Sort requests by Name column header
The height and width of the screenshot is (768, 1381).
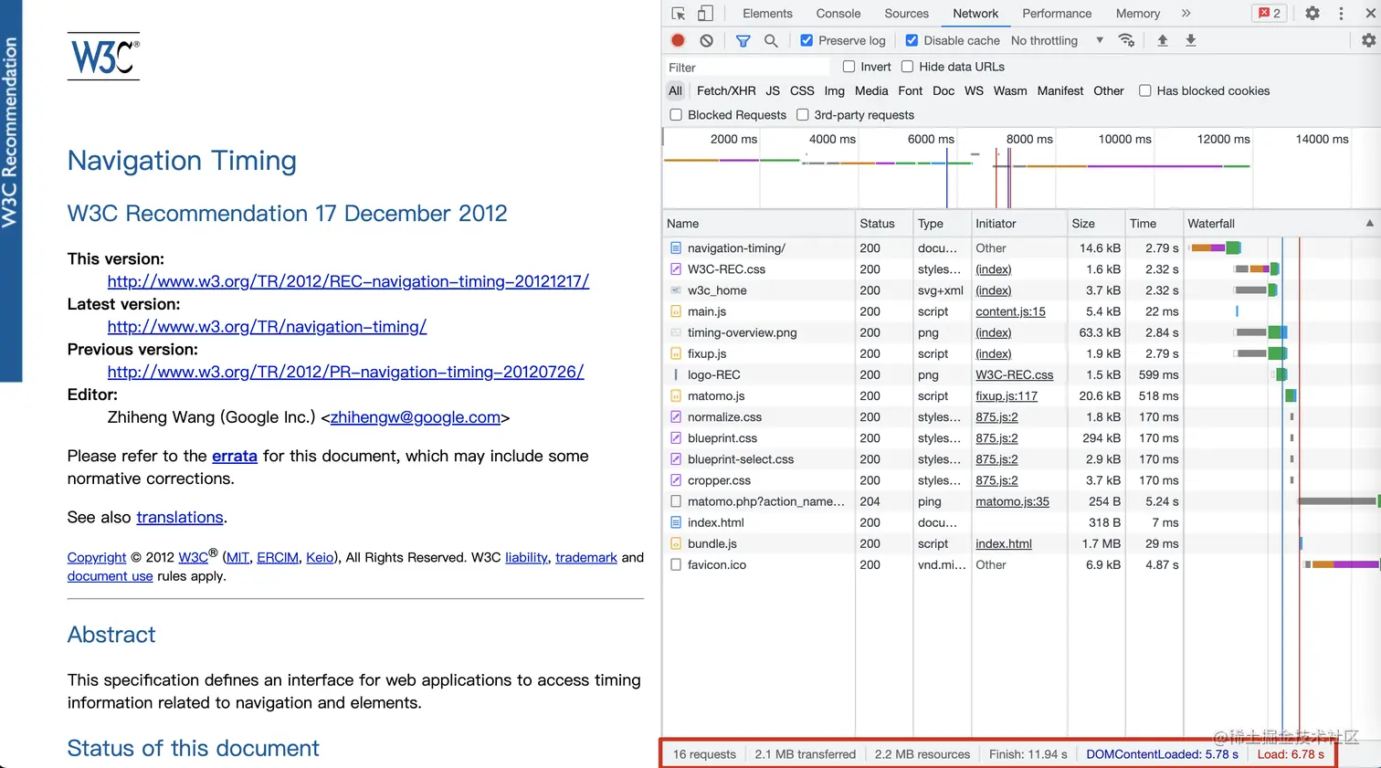(758, 224)
